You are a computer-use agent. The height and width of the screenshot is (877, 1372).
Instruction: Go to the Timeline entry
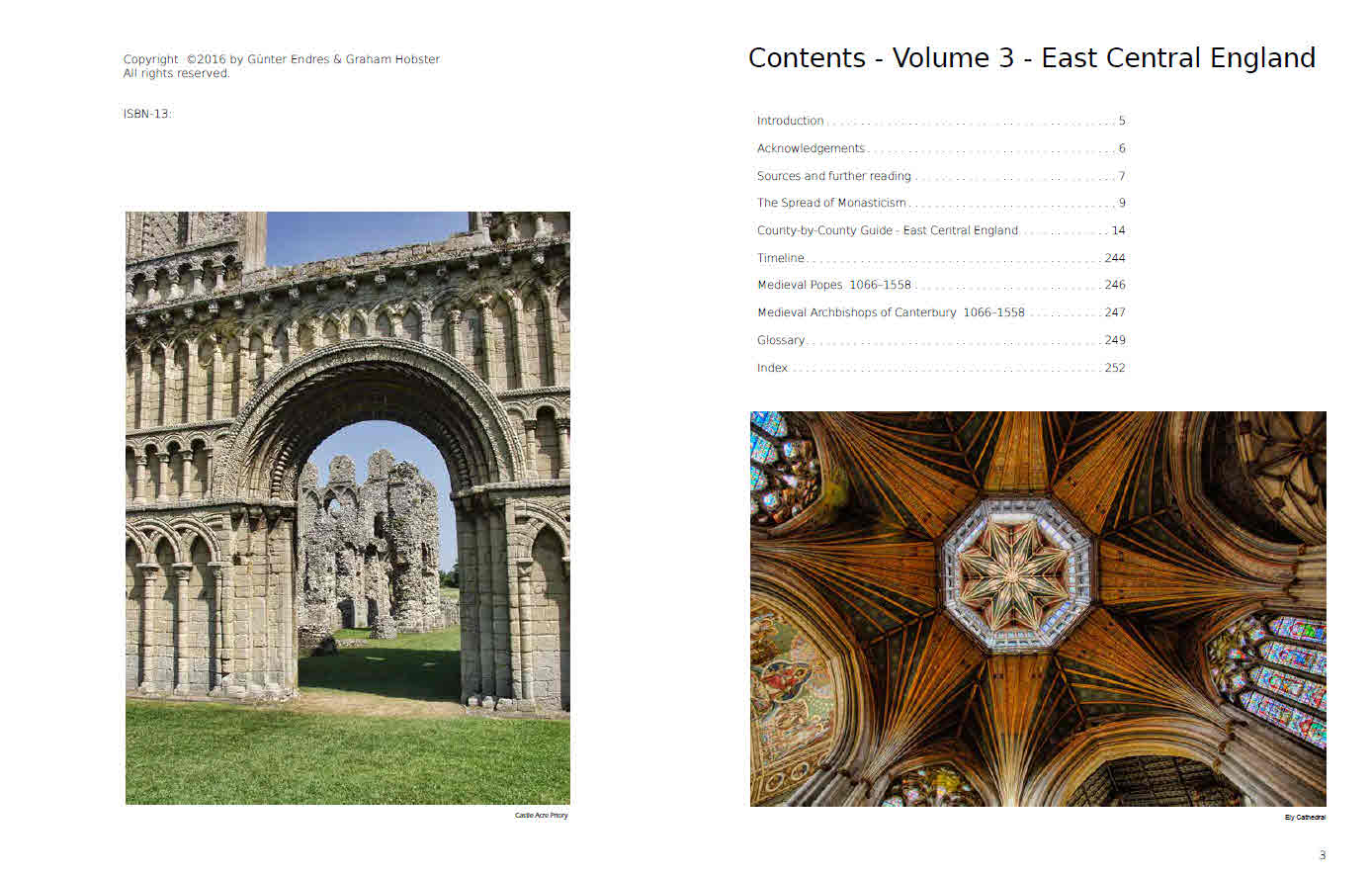click(780, 258)
